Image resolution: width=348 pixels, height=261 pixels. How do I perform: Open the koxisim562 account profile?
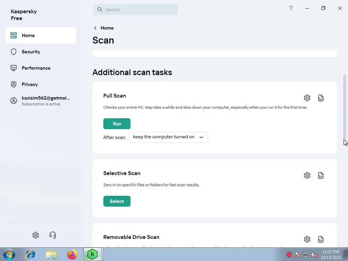tap(41, 101)
